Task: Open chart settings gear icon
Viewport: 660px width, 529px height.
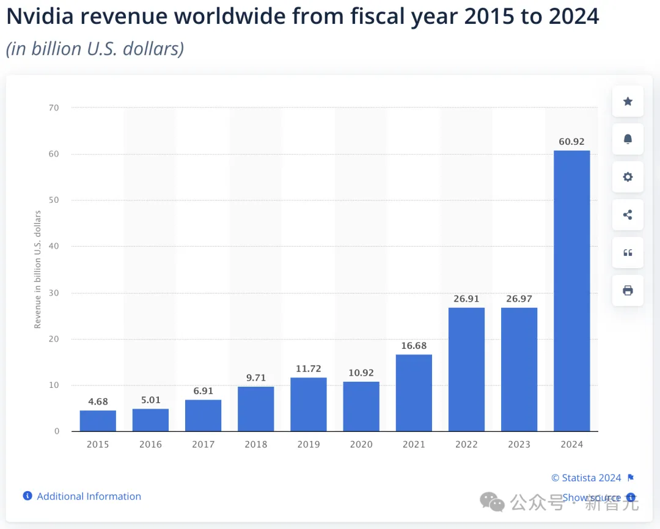Action: (628, 177)
